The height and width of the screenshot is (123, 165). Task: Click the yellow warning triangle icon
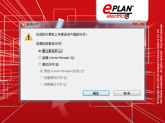click(29, 37)
